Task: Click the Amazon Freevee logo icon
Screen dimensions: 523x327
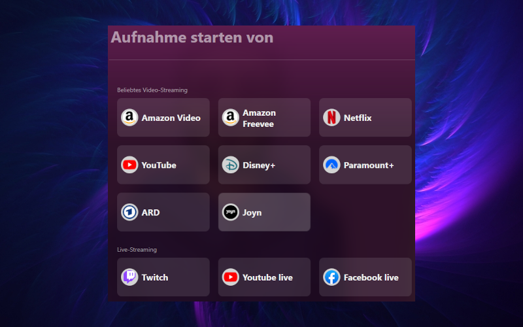Action: 231,118
